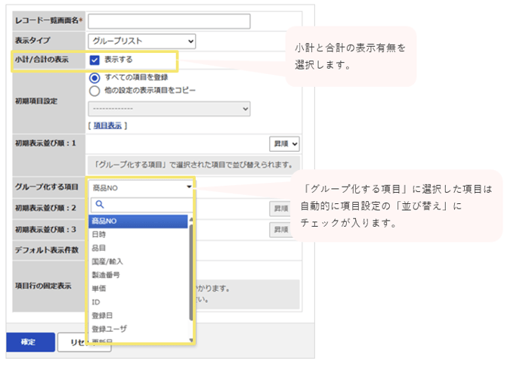The width and height of the screenshot is (529, 365).
Task: Click the search box in the item dropdown
Action: coord(142,205)
